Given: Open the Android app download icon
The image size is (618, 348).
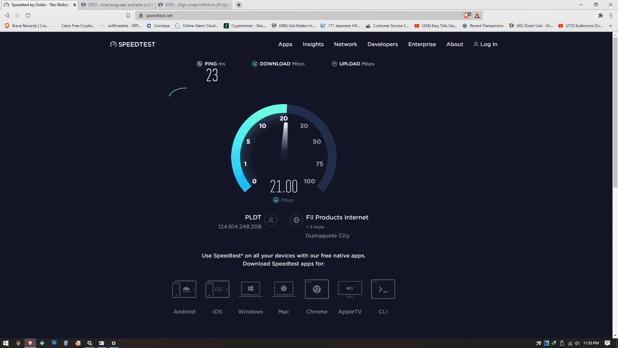Looking at the screenshot, I should [x=184, y=289].
